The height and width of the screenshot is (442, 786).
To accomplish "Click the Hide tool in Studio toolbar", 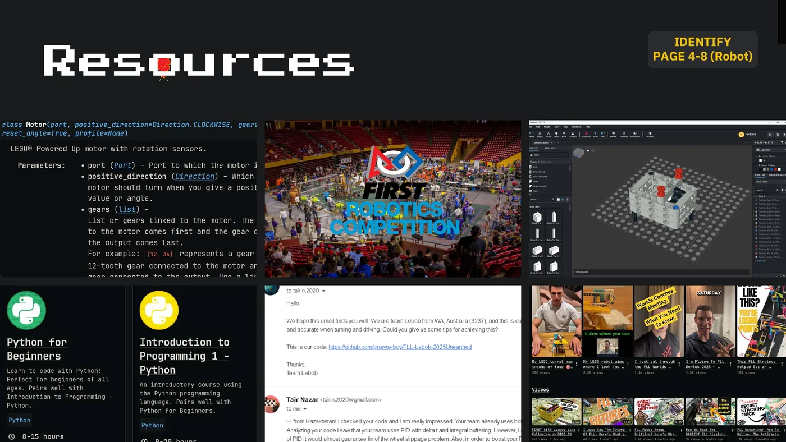I will [x=564, y=135].
